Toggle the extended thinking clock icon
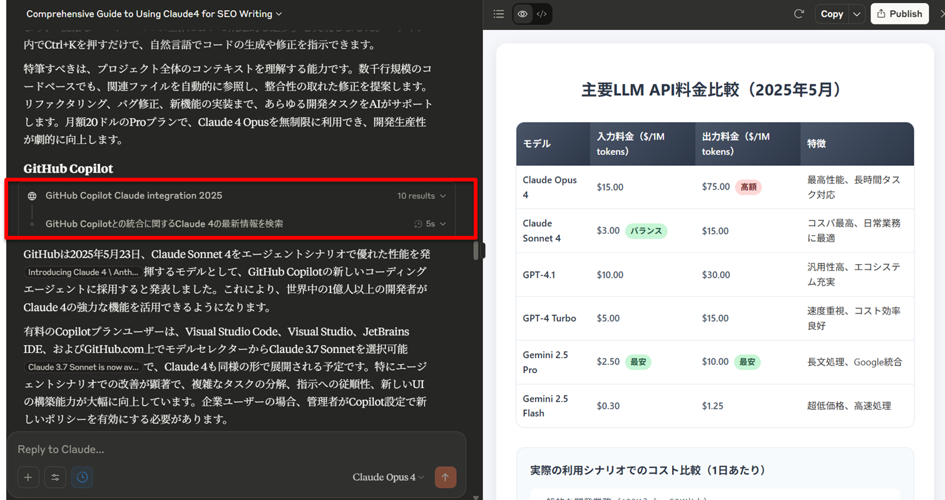Viewport: 945px width, 500px height. pyautogui.click(x=83, y=477)
